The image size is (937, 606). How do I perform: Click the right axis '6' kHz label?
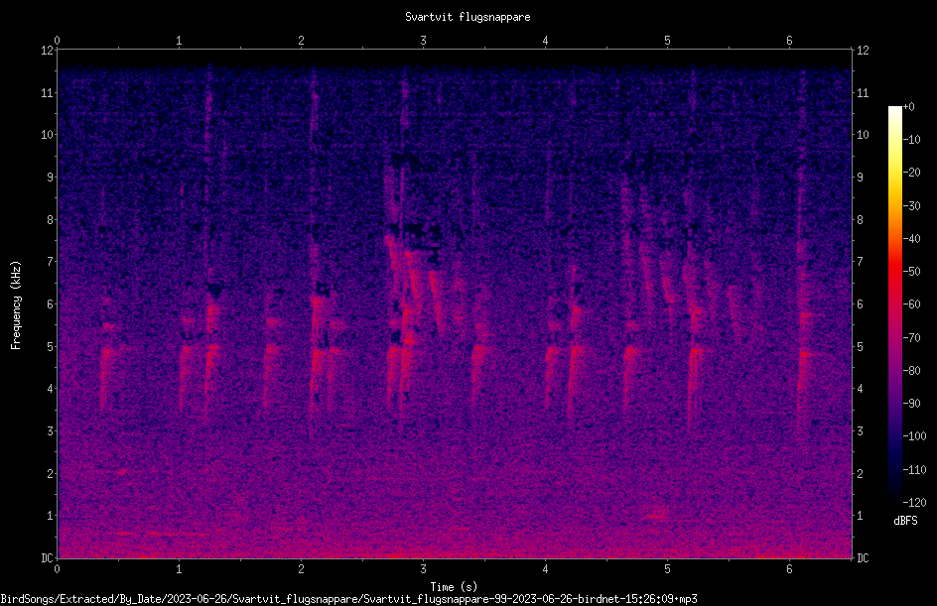[860, 303]
